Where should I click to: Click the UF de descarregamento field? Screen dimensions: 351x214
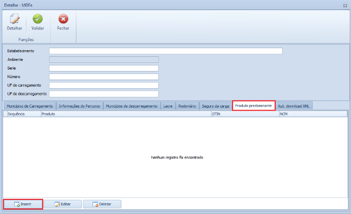[104, 94]
